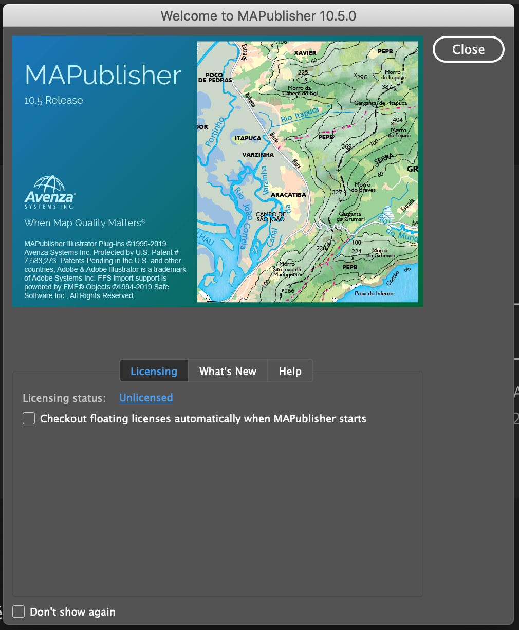519x630 pixels.
Task: Click the Welcome to MAPublisher title bar
Action: point(258,15)
